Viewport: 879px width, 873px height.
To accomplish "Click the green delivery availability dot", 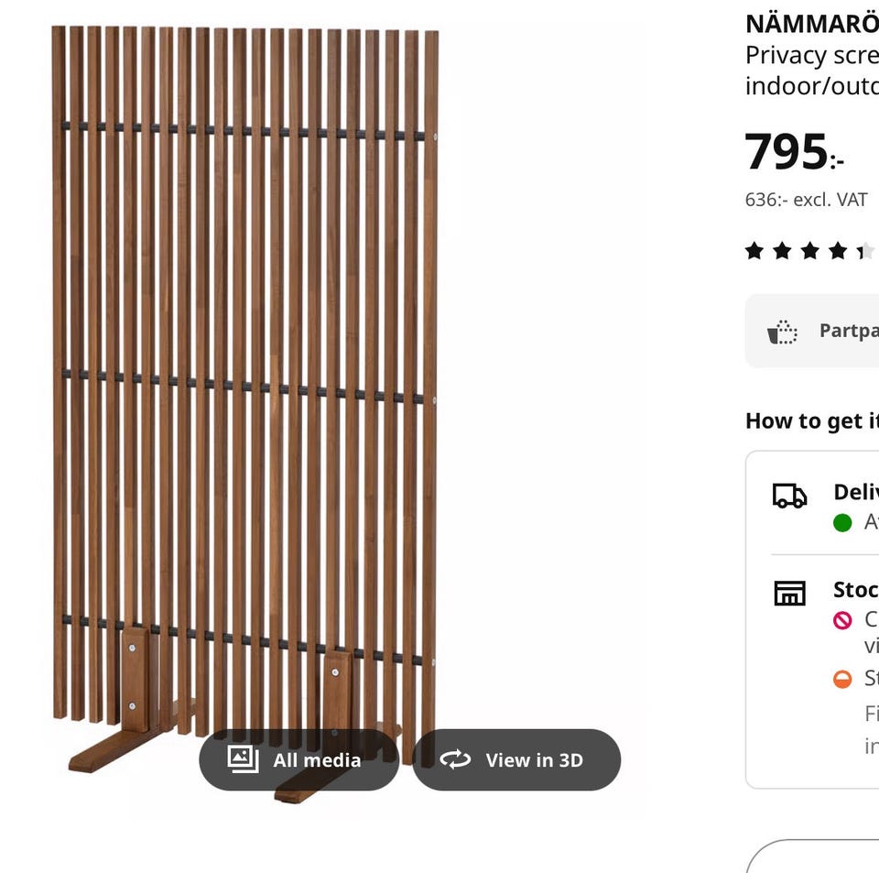I will click(x=842, y=523).
